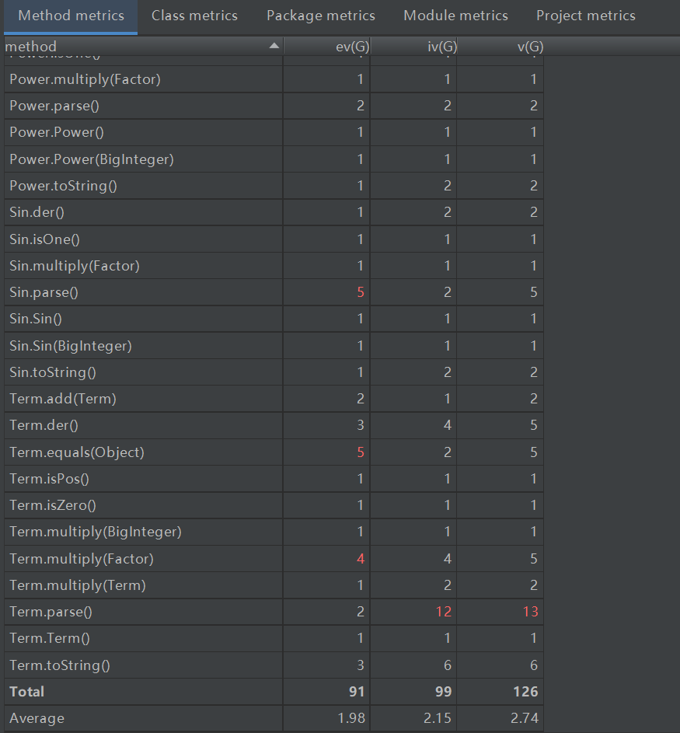This screenshot has width=680, height=733.
Task: Click Average iv(G) value 2.15
Action: (x=438, y=718)
